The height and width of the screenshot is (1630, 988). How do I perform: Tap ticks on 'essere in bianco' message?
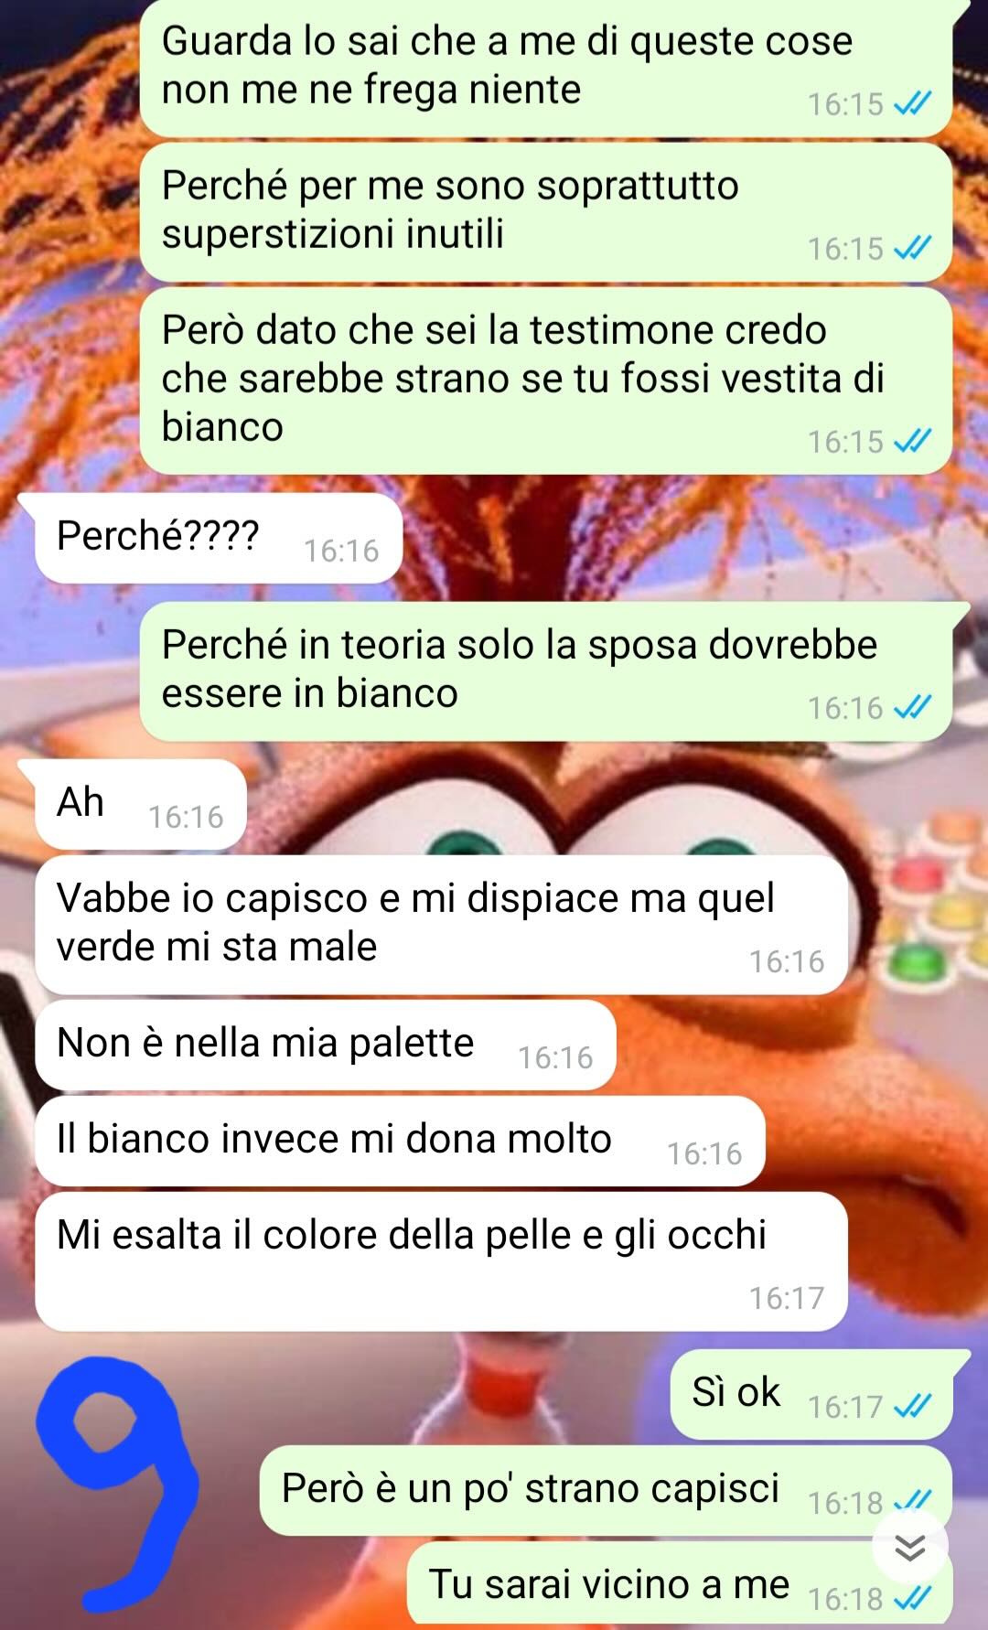pos(912,707)
